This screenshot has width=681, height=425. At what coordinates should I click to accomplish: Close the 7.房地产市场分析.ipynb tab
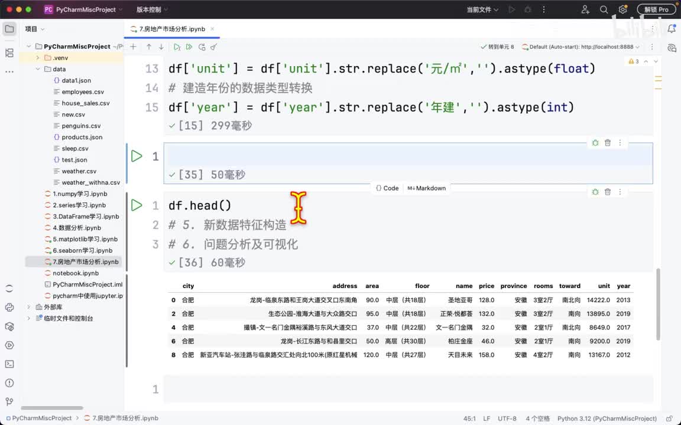[212, 29]
